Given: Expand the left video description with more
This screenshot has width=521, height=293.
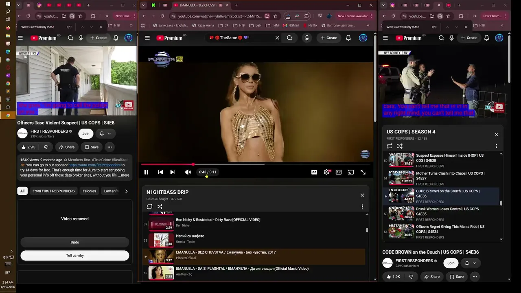Looking at the screenshot, I should pyautogui.click(x=125, y=175).
